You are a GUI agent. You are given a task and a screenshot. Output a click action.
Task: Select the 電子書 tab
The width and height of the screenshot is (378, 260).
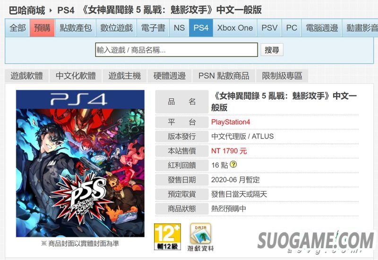click(153, 28)
